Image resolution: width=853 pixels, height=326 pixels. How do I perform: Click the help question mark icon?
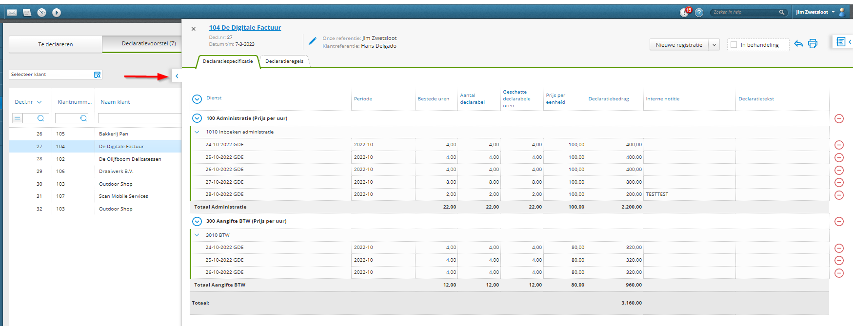coord(699,13)
